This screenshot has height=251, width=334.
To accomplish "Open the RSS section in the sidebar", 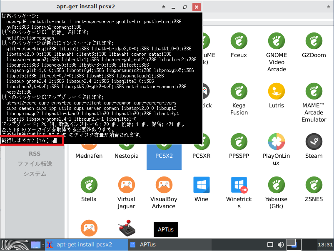I will click(x=35, y=154).
